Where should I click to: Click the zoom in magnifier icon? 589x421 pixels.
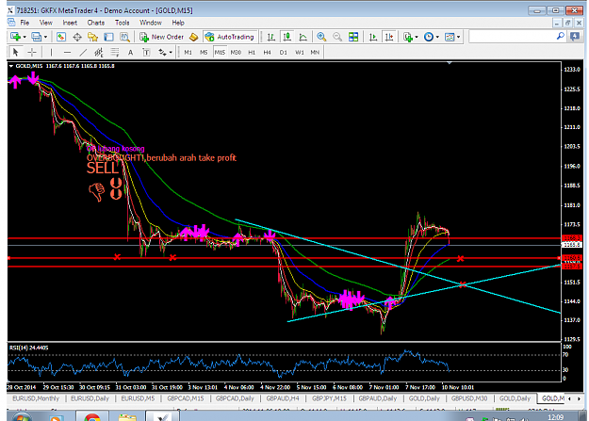point(321,37)
